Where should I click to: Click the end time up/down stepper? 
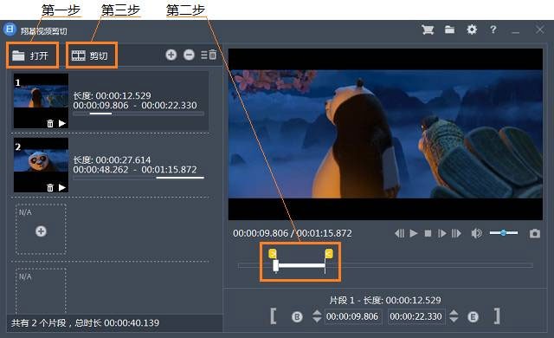[454, 316]
